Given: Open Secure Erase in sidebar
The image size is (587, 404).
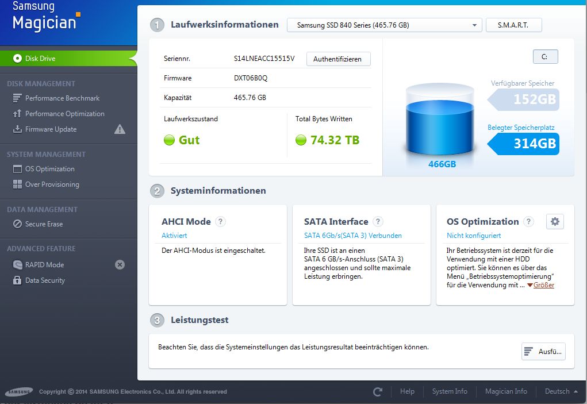Looking at the screenshot, I should click(44, 224).
